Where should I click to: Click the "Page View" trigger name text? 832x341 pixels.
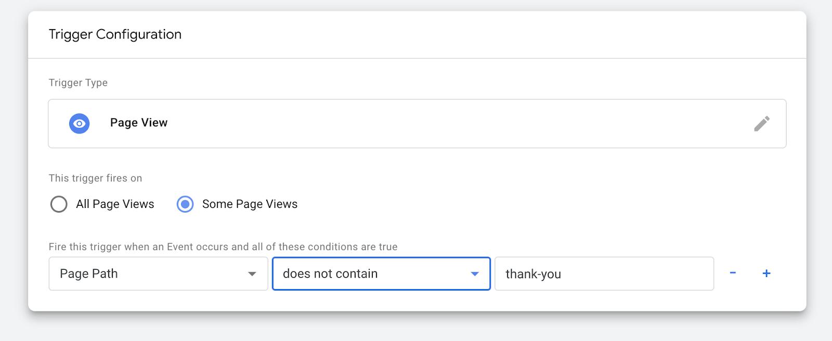[x=139, y=123]
